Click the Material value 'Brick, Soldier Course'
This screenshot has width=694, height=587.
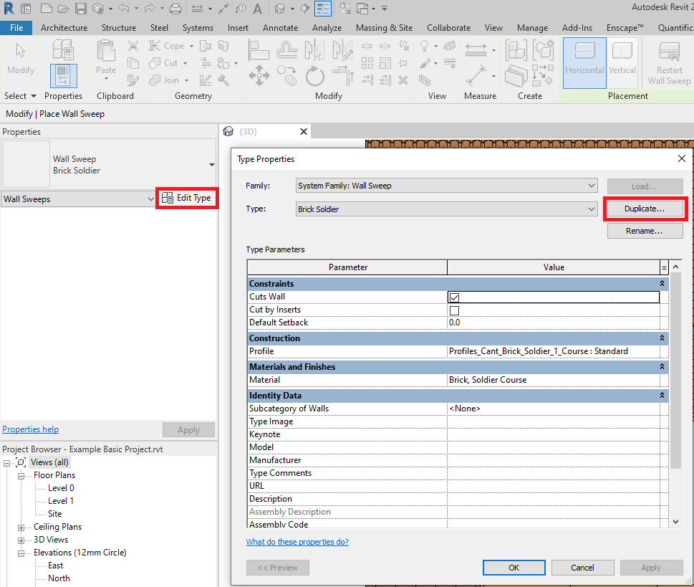tap(488, 380)
